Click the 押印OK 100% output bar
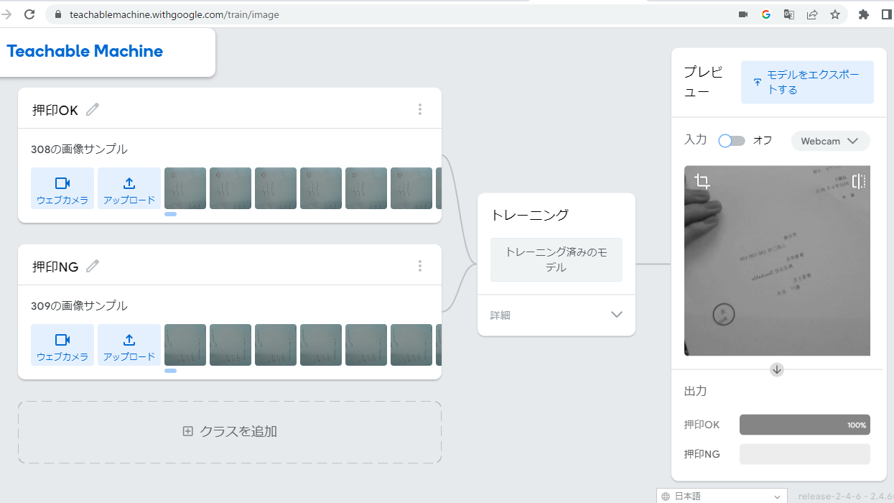894x503 pixels. click(804, 425)
